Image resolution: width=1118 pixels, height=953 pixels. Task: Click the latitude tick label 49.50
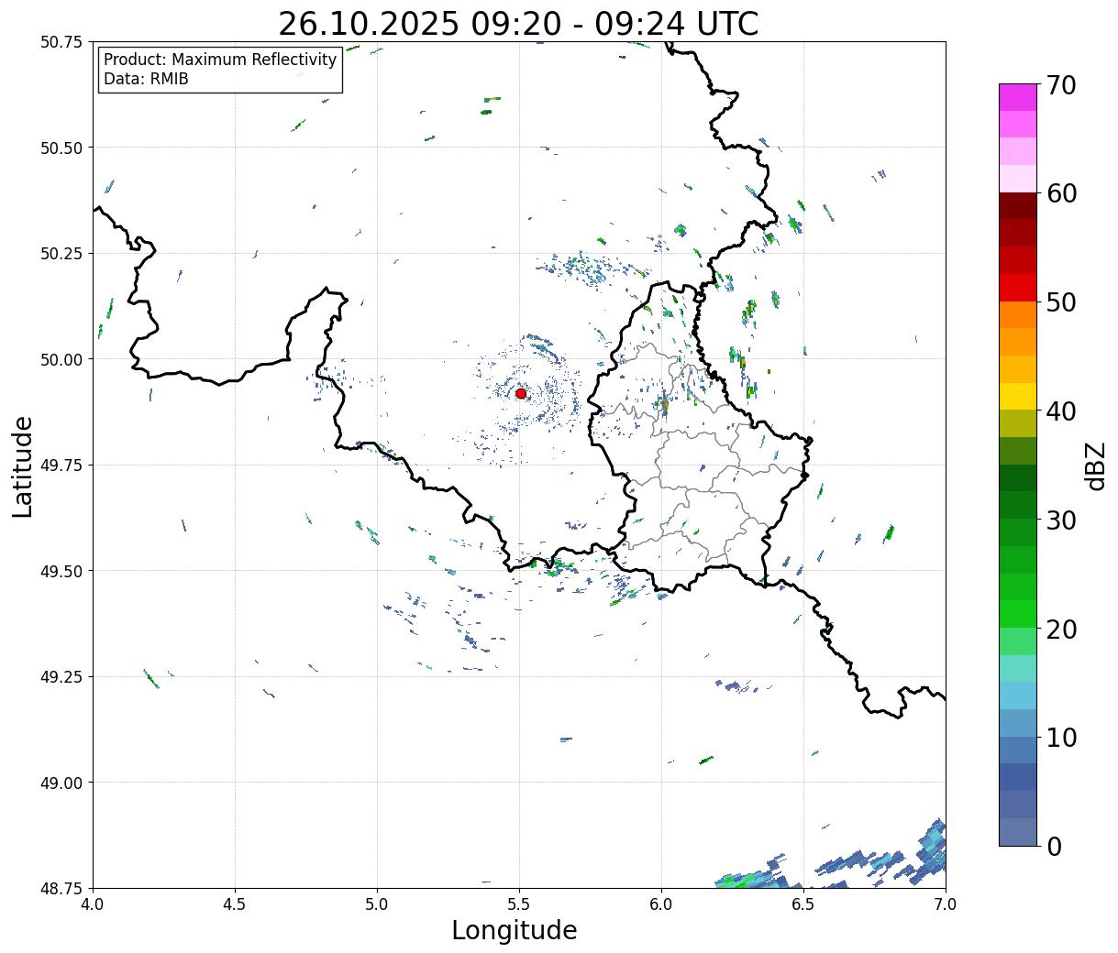tap(61, 571)
